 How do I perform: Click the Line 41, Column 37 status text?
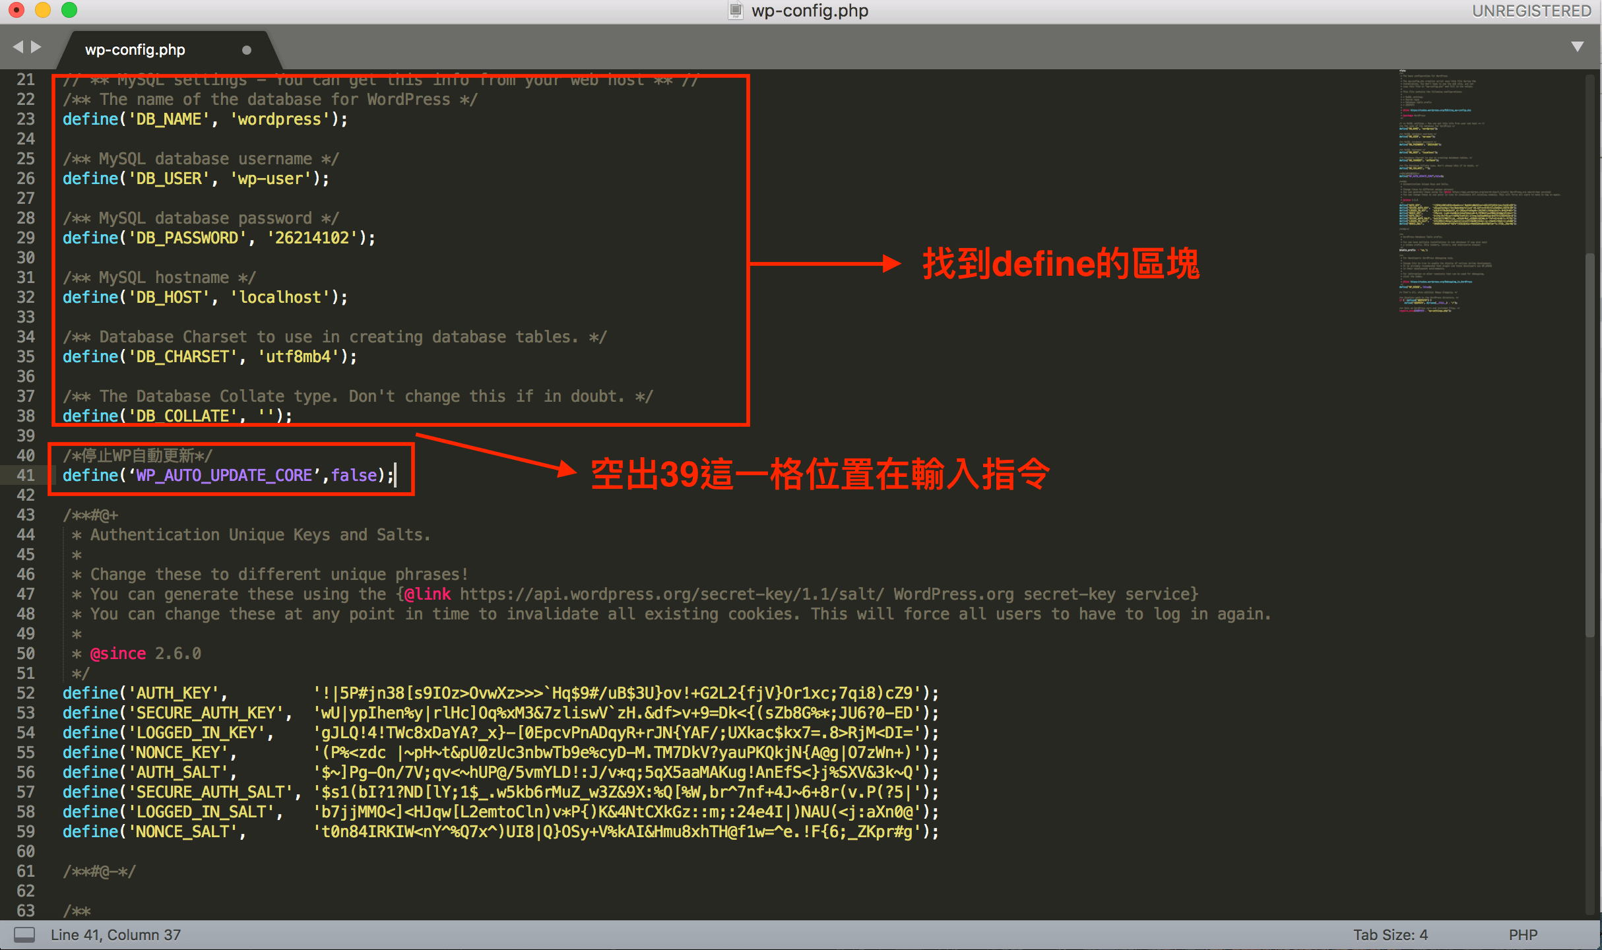115,935
